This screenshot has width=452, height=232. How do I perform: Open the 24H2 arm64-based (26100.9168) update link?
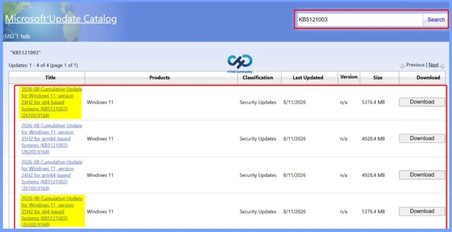pyautogui.click(x=52, y=175)
